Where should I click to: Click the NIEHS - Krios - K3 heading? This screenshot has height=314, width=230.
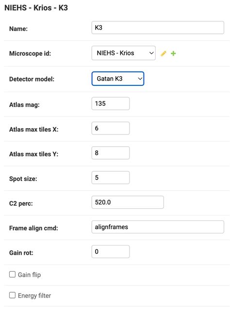[36, 8]
